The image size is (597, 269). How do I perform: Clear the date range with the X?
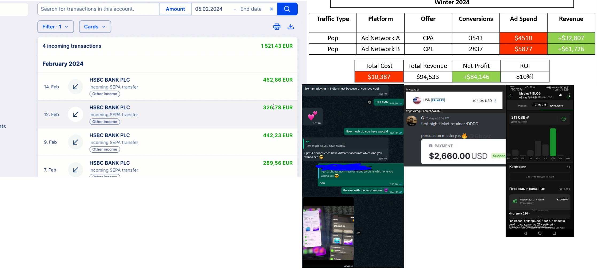coord(272,9)
